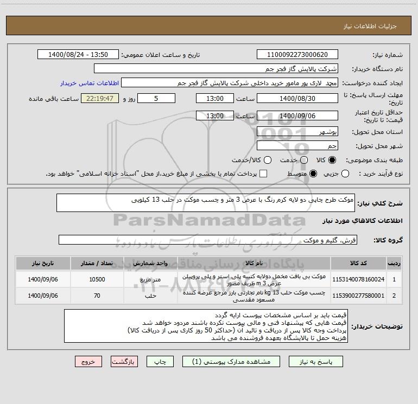Click the بازگشت back button

pyautogui.click(x=124, y=362)
